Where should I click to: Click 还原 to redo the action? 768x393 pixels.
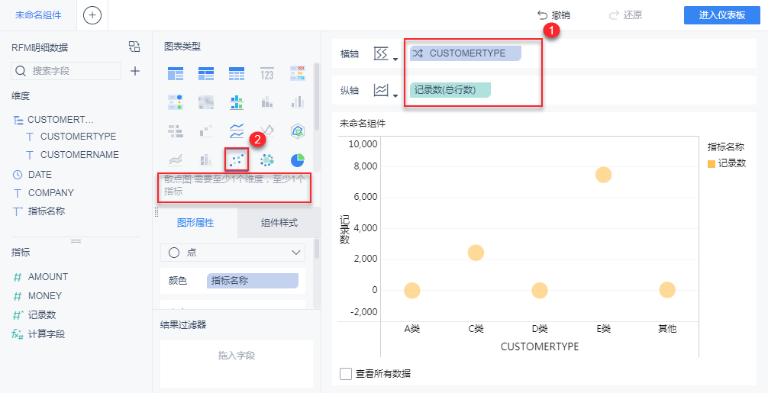(625, 15)
